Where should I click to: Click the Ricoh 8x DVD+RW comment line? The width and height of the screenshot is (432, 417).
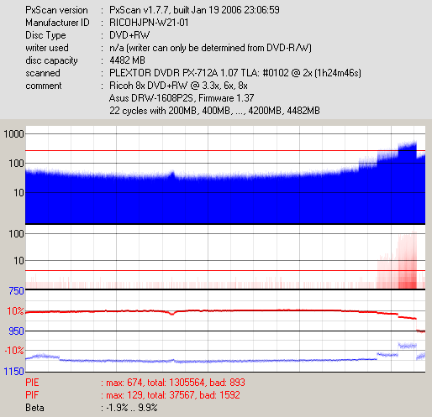click(x=178, y=86)
